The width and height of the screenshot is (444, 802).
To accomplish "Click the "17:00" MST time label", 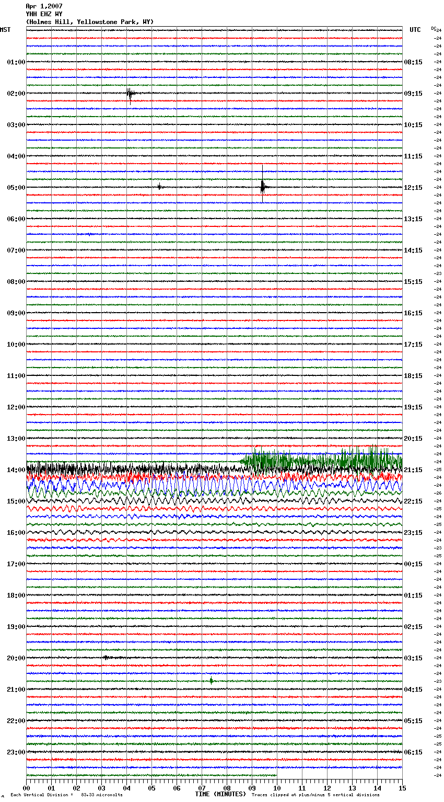I will coord(16,564).
